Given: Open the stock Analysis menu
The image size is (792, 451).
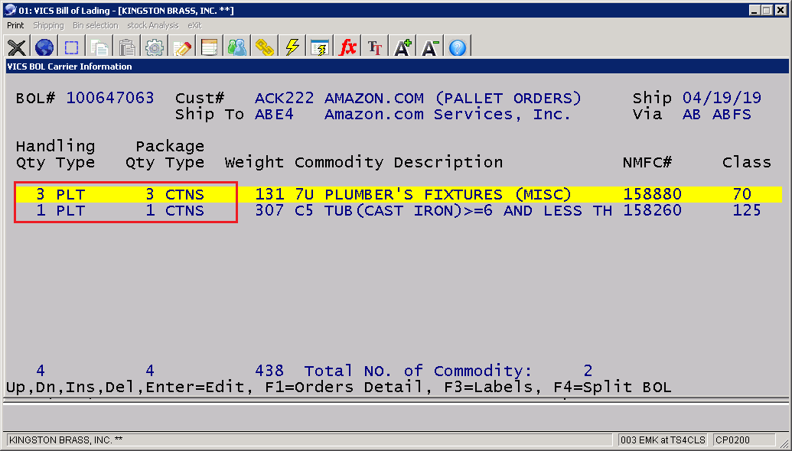Looking at the screenshot, I should pos(152,25).
